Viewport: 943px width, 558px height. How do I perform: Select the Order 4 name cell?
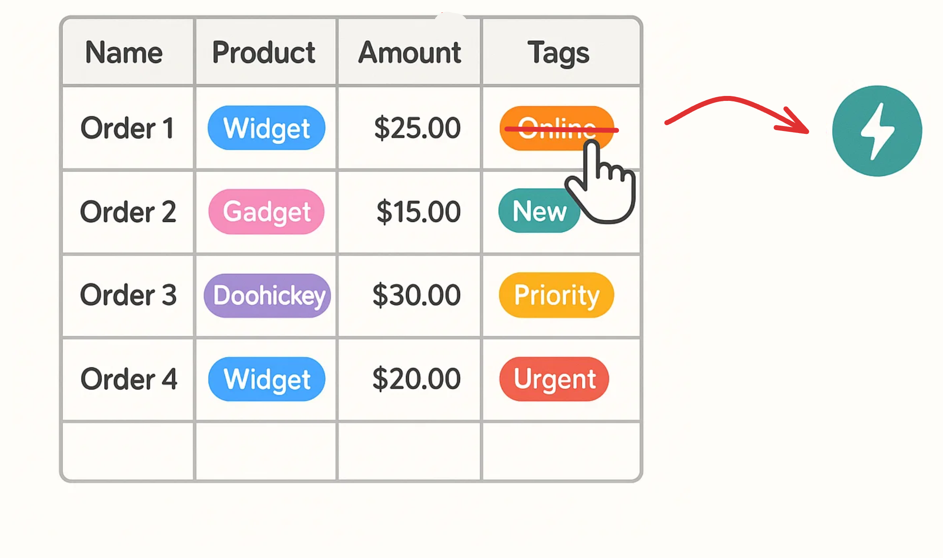coord(129,379)
